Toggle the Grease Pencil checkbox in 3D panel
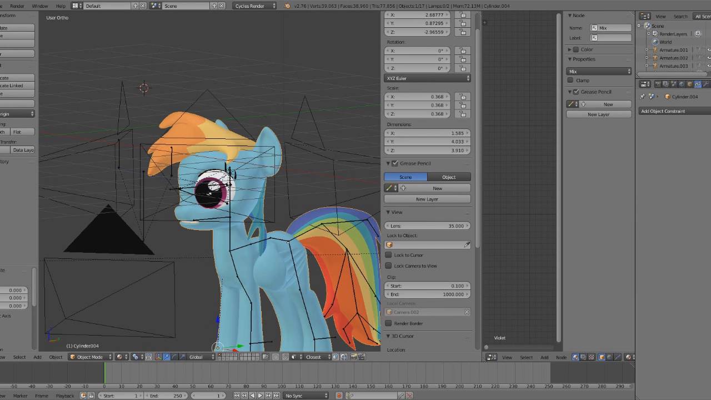 tap(395, 163)
